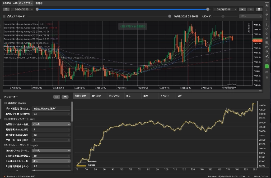Image resolution: width=271 pixels, height=178 pixels.
Task: Click the 取引ロット数 (Volume) value 0.2
Action: click(x=51, y=114)
